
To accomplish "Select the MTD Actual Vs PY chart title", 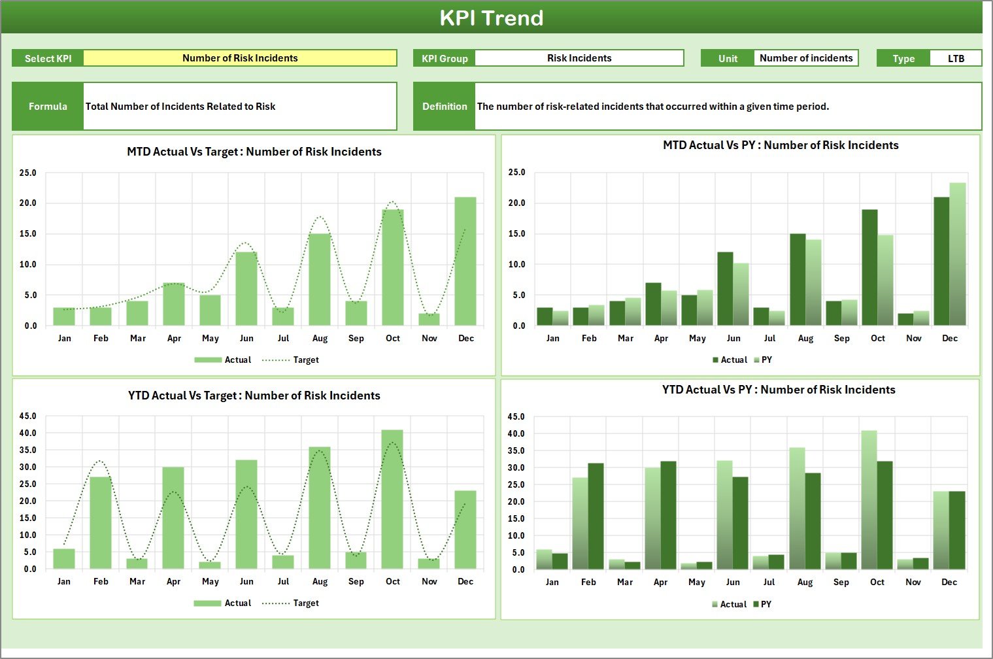I will point(781,145).
